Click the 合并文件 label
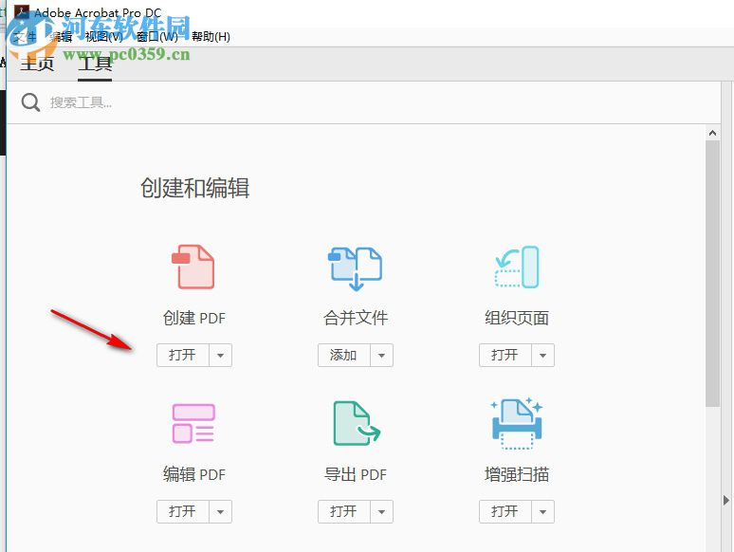This screenshot has height=552, width=734. [356, 318]
